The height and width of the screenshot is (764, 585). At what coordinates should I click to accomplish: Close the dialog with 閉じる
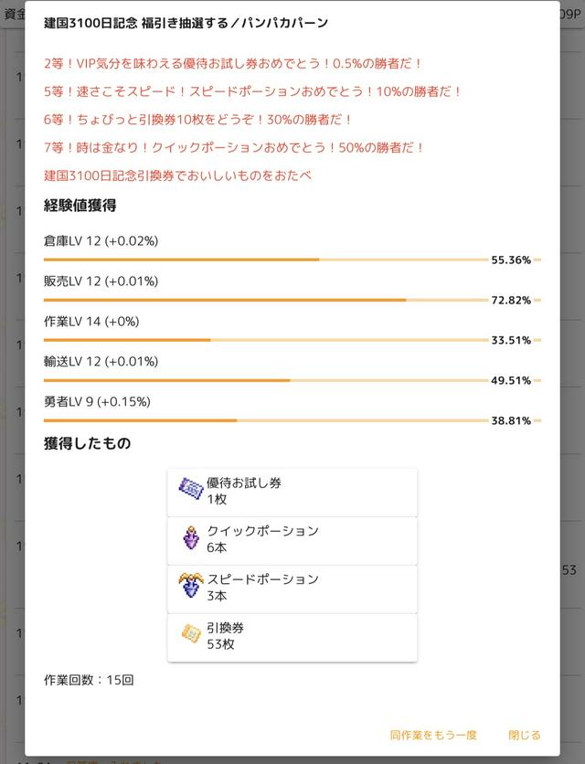524,735
